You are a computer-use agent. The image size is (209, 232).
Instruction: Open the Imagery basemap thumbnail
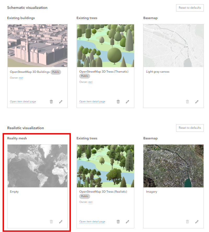tap(173, 166)
